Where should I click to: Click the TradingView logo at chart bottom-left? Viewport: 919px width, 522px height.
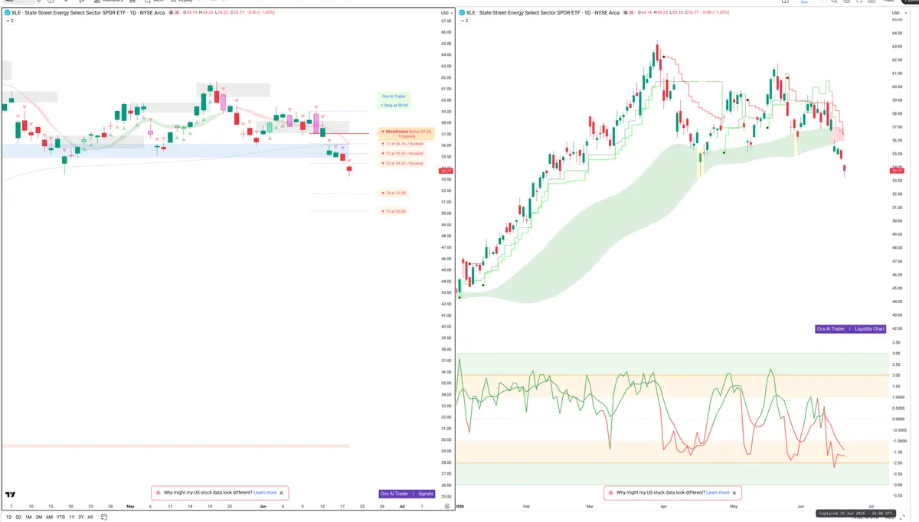[x=11, y=495]
